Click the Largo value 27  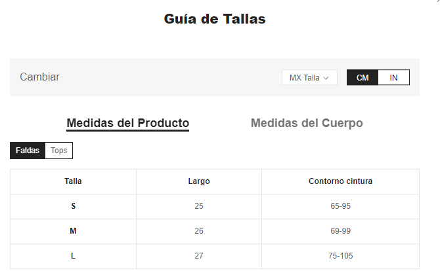tap(199, 256)
